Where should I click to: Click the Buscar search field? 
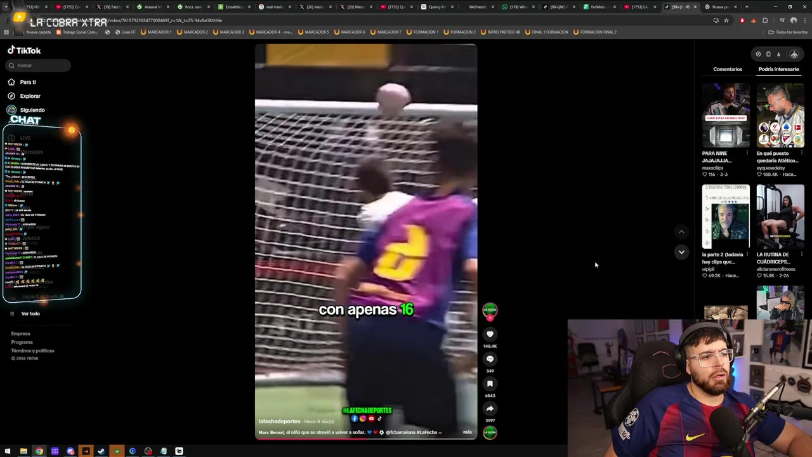pos(39,65)
